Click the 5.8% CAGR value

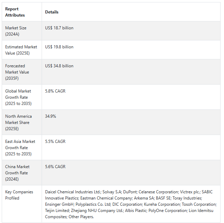(55, 91)
